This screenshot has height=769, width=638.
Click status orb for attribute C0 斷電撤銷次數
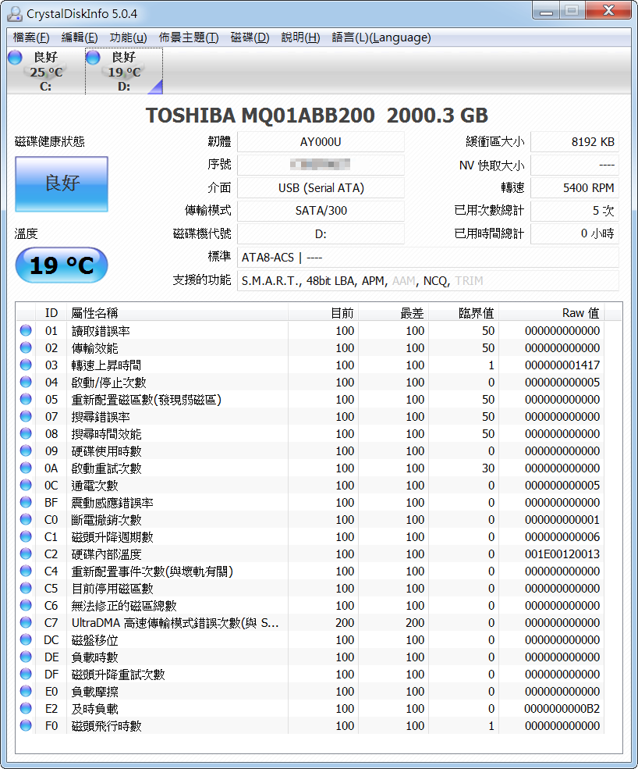coord(26,519)
